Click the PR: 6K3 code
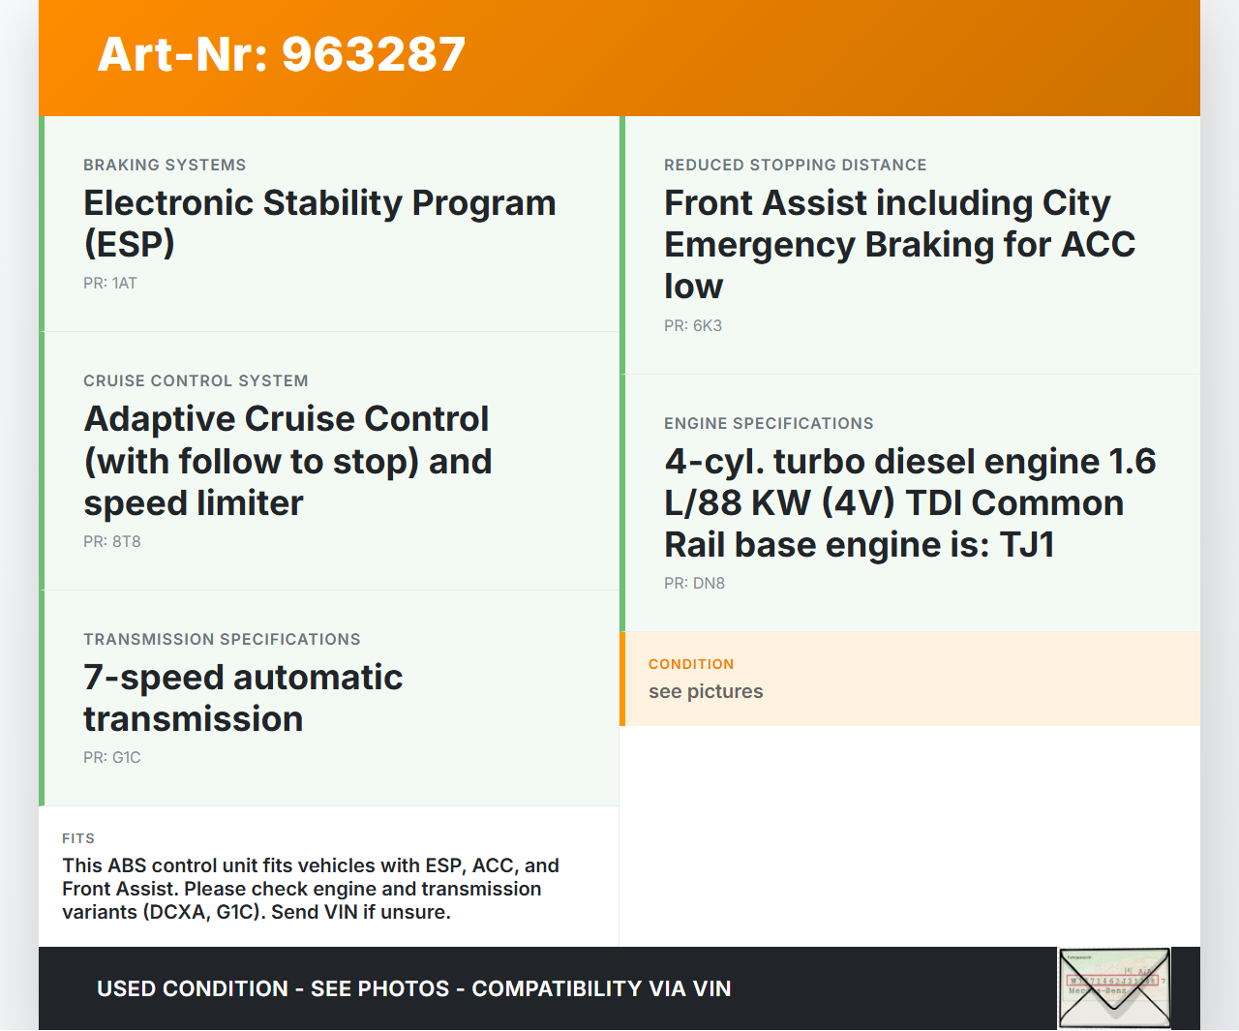 [693, 326]
